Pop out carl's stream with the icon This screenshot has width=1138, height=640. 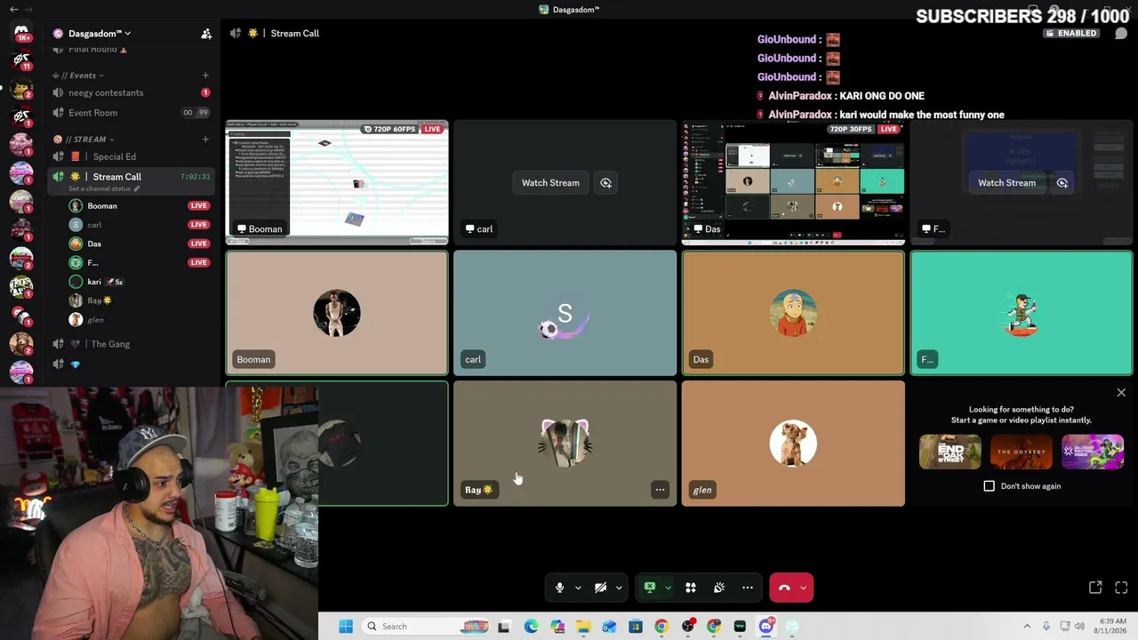click(606, 183)
